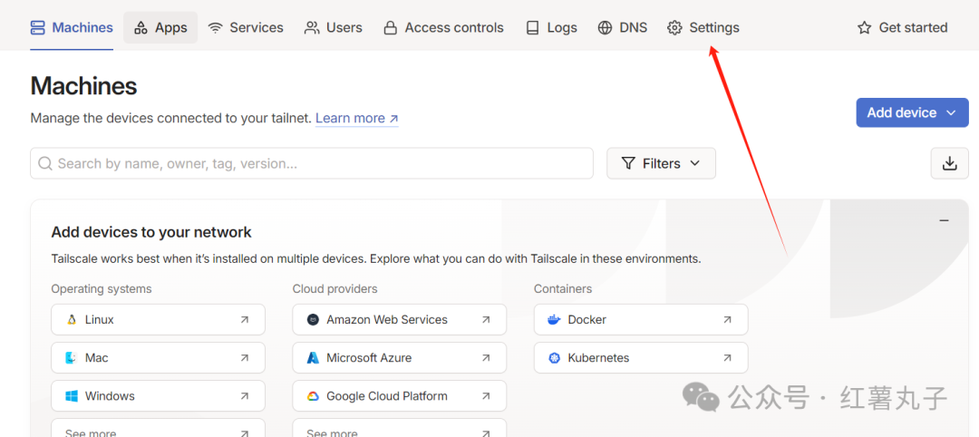Screen dimensions: 979x437
Task: Open the DNS tab
Action: click(623, 27)
